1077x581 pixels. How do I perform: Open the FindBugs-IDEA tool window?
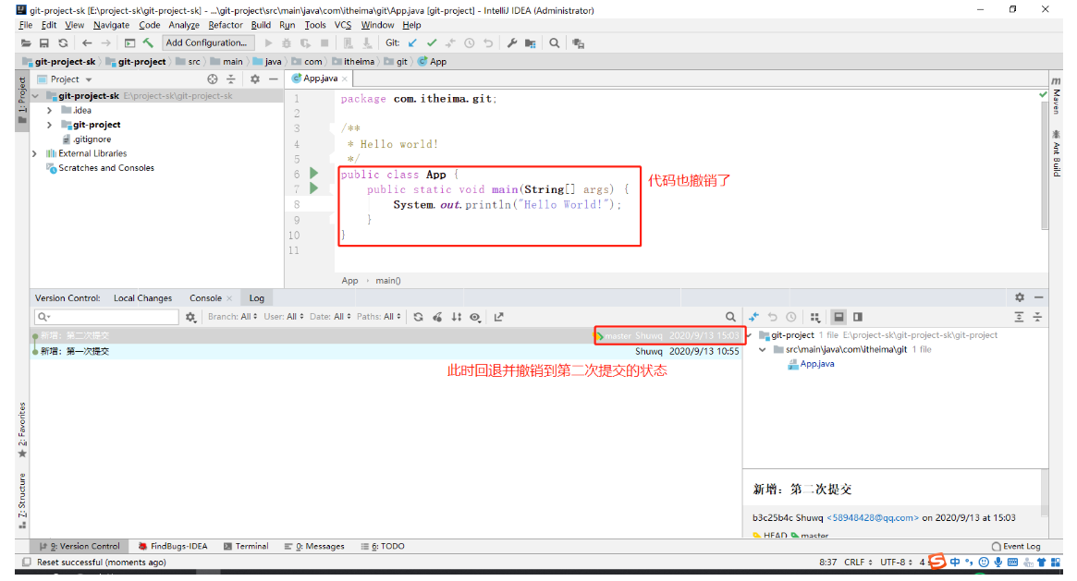point(173,547)
